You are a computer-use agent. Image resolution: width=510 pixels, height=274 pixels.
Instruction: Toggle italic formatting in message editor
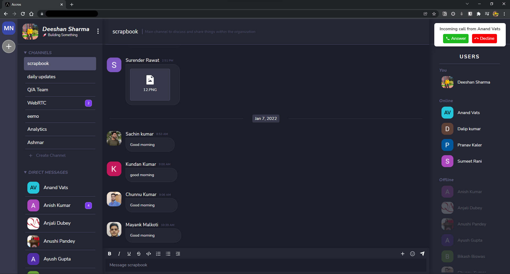pos(119,254)
